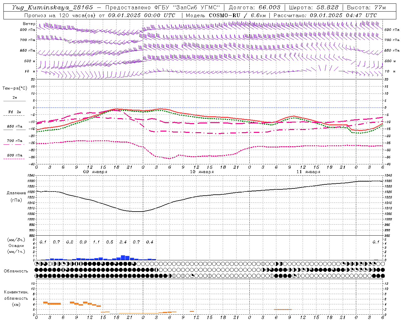The height and width of the screenshot is (320, 401).
Task: Click the 2.4 precipitation total value
Action: click(123, 242)
